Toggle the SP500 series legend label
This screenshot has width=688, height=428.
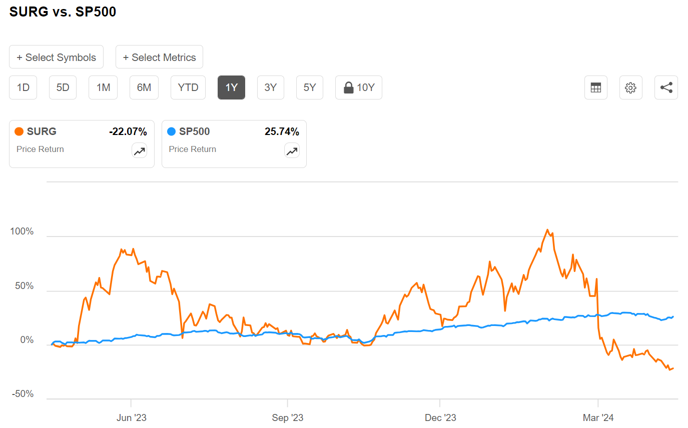tap(195, 131)
